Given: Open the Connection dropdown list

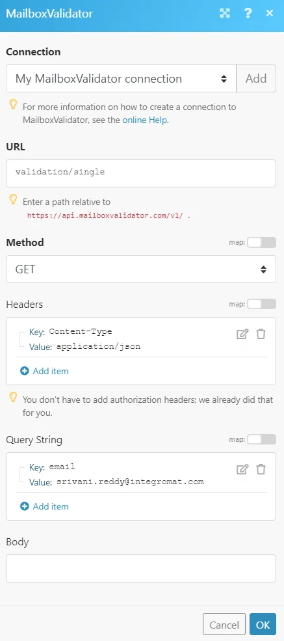Looking at the screenshot, I should [x=121, y=79].
